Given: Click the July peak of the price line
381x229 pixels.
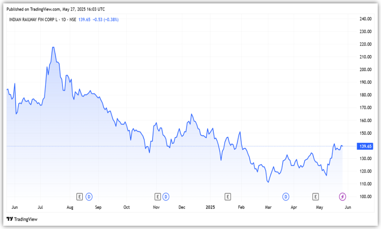Looking at the screenshot, I should 54,47.
